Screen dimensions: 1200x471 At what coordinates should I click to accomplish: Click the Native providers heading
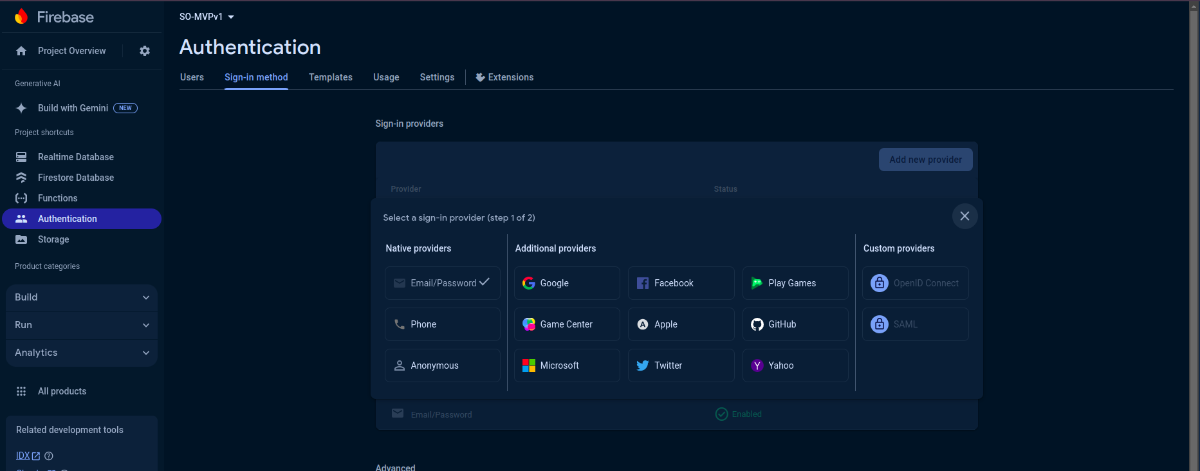click(x=418, y=248)
